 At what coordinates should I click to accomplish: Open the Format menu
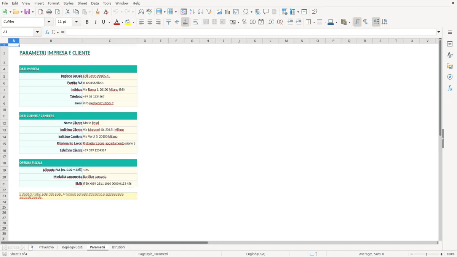pyautogui.click(x=53, y=3)
